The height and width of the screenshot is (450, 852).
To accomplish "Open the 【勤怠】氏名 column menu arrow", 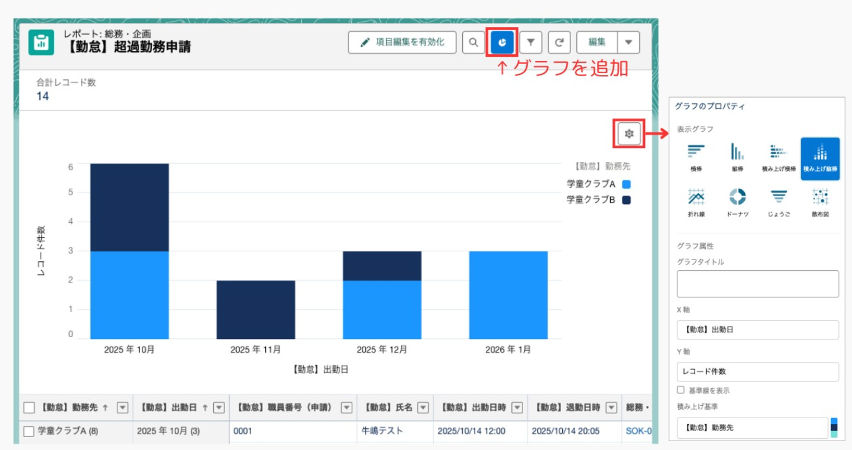I will [423, 408].
